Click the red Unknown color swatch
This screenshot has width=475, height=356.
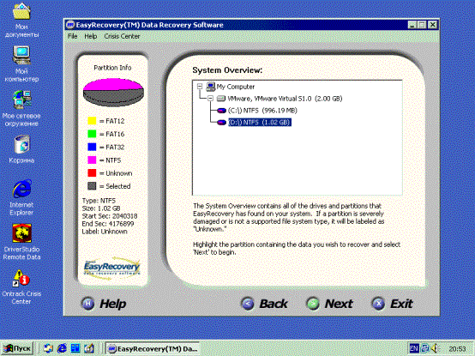click(x=92, y=173)
